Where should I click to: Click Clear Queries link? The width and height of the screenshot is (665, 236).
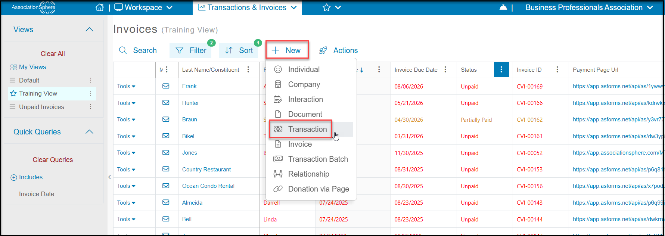click(x=53, y=160)
